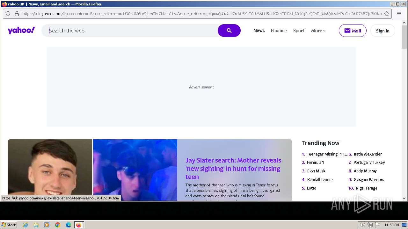Open the Sport section
The width and height of the screenshot is (408, 229).
299,31
